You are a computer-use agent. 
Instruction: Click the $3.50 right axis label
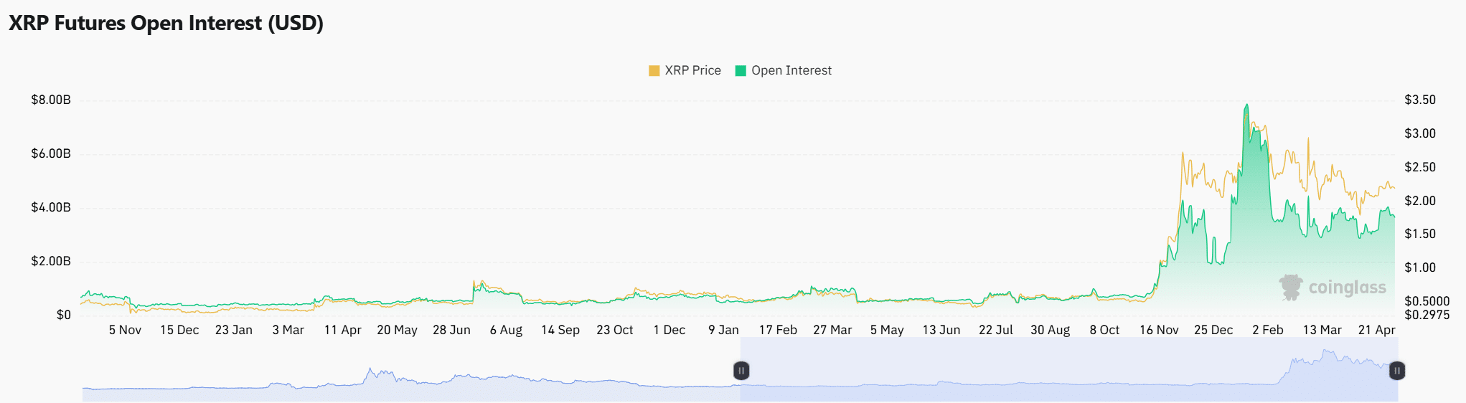coord(1420,100)
